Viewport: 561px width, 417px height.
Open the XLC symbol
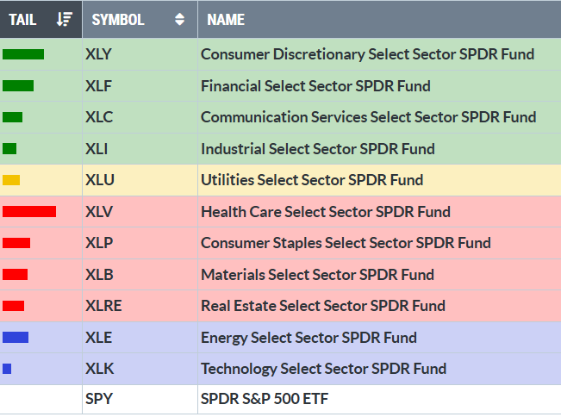(99, 117)
